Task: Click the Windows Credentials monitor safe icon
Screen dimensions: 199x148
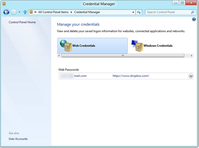Action: [137, 46]
